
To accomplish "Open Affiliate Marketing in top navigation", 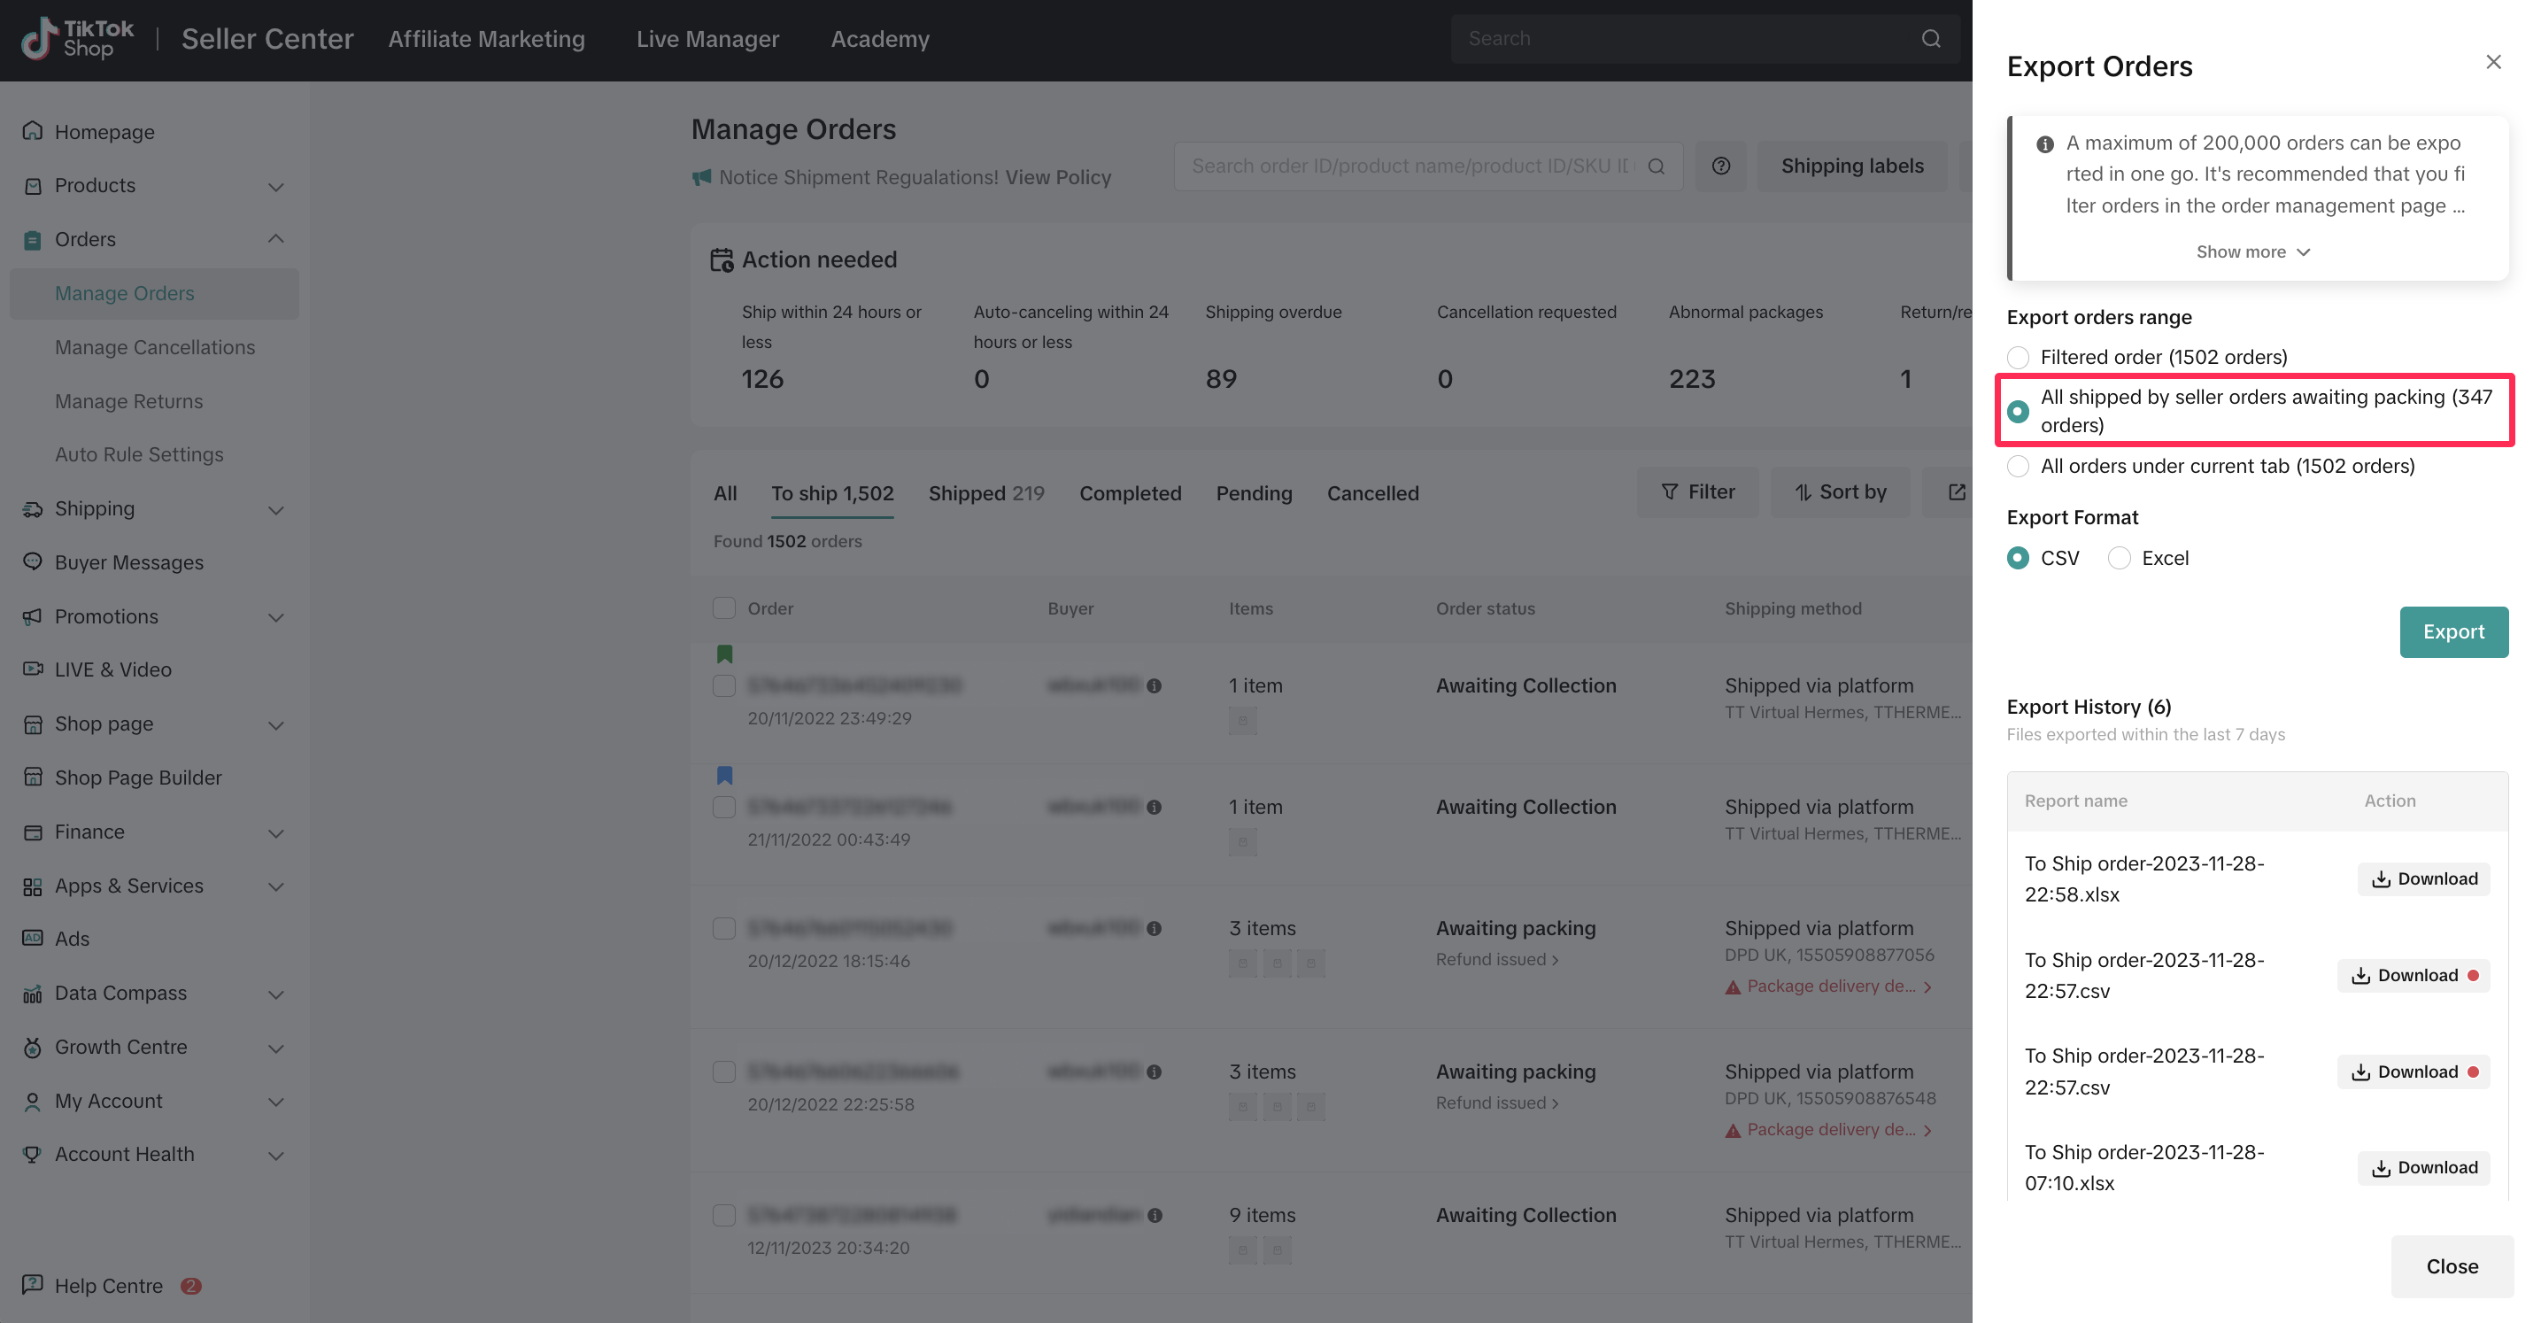I will coord(486,38).
